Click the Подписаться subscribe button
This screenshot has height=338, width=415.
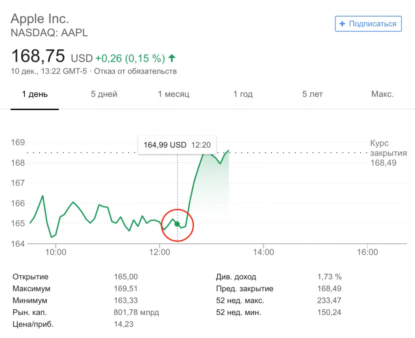point(368,24)
